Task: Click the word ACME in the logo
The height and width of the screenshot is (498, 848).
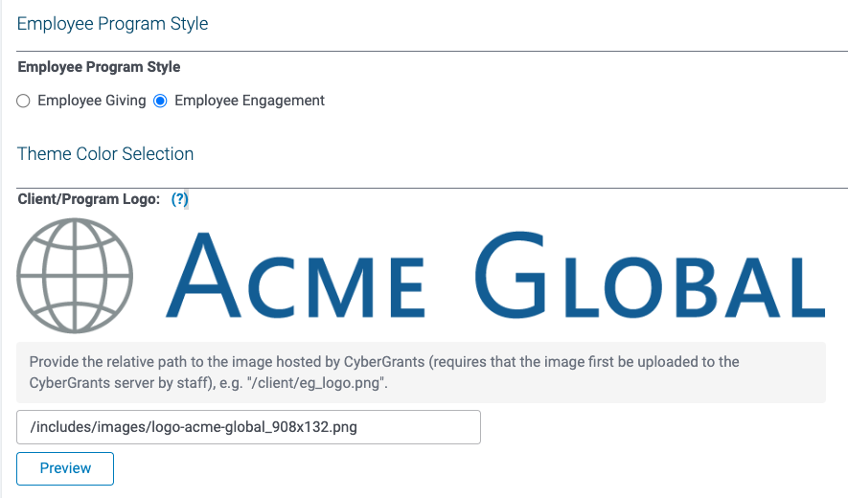Action: tap(295, 277)
